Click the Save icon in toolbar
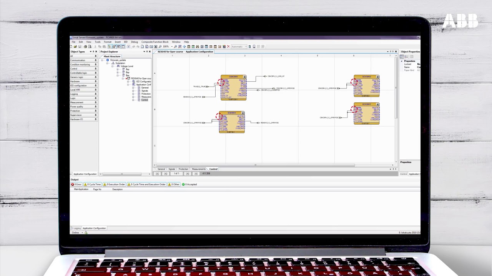Viewport: 492px width, 276px height. pos(80,46)
